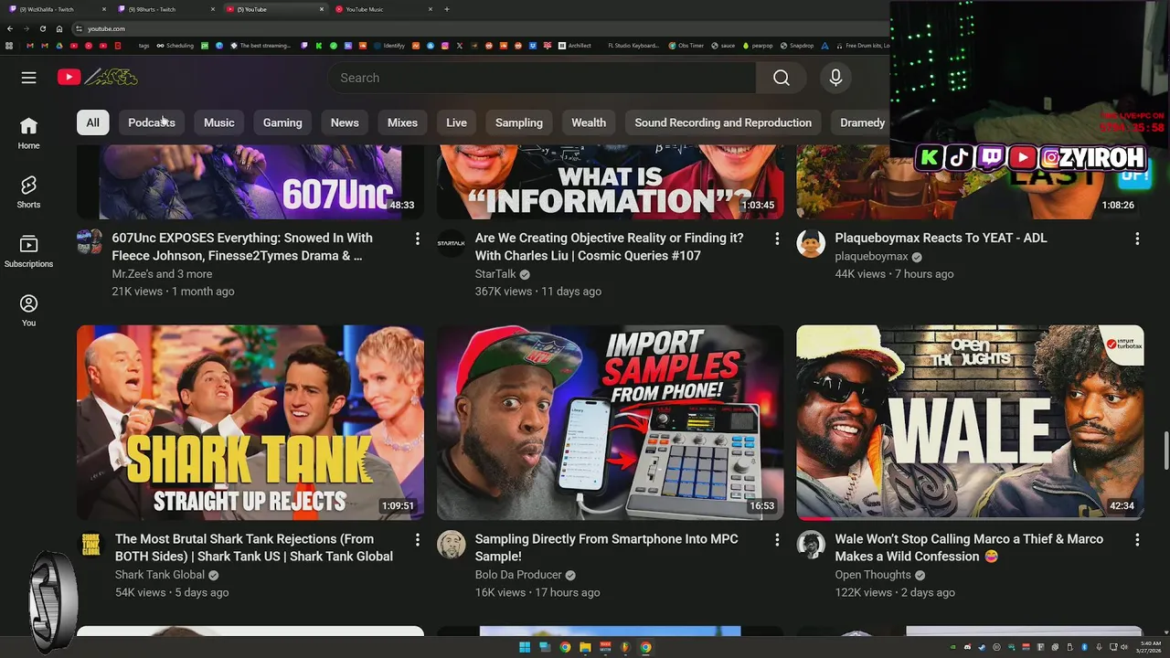The width and height of the screenshot is (1170, 658).
Task: Select the Sampling filter chip
Action: (519, 122)
